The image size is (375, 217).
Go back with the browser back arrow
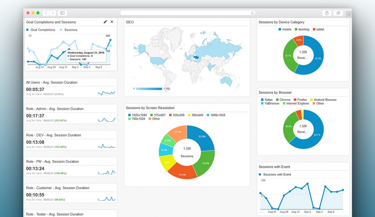46,13
